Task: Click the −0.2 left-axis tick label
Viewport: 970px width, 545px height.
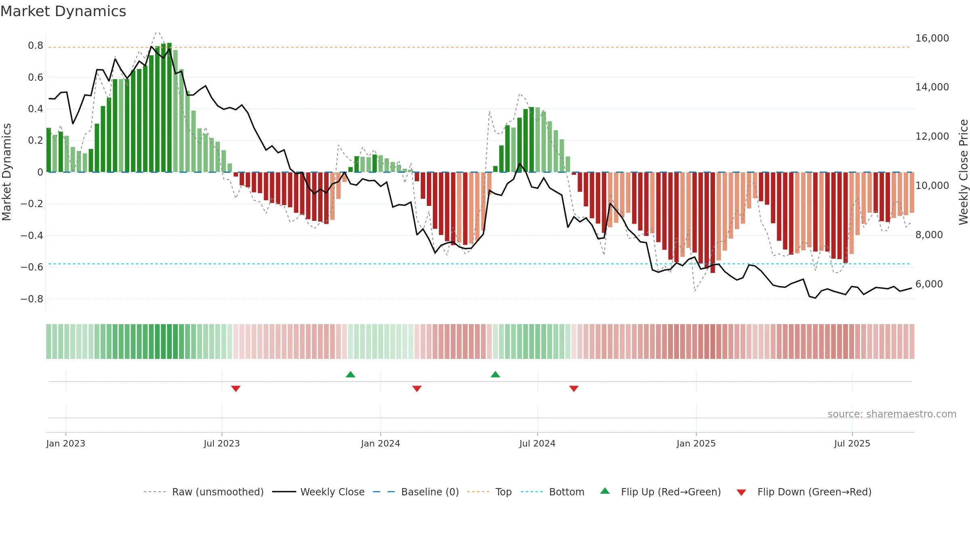Action: [x=32, y=204]
